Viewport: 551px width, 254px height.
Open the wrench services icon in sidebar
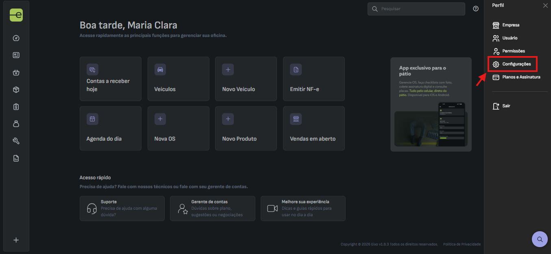coord(16,141)
